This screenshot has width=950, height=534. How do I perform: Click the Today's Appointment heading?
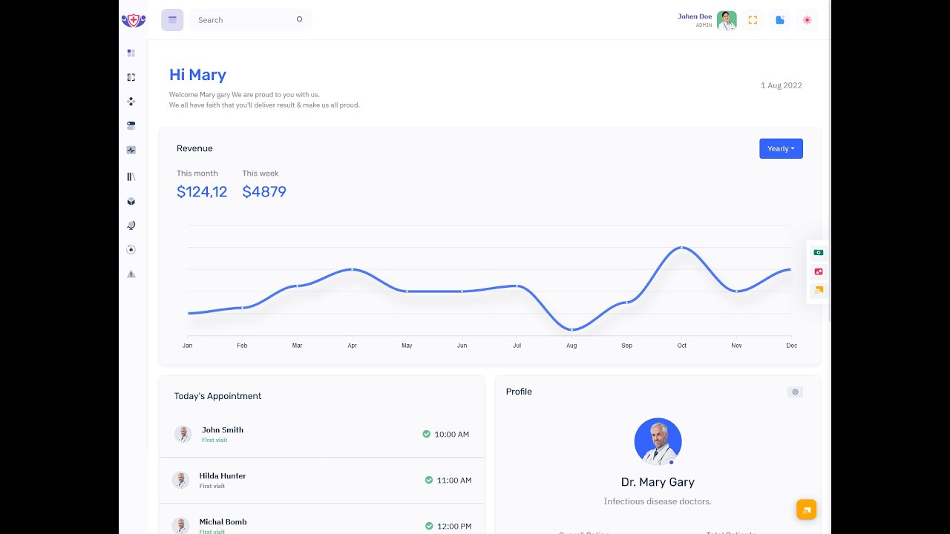[217, 396]
